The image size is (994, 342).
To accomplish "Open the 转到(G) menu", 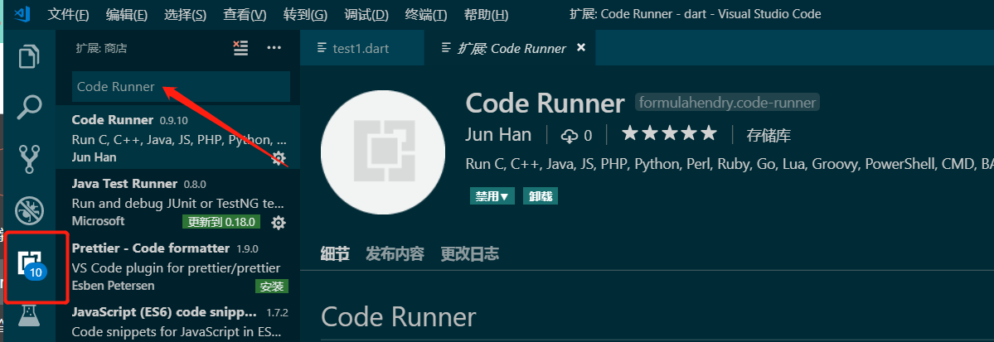I will tap(305, 14).
